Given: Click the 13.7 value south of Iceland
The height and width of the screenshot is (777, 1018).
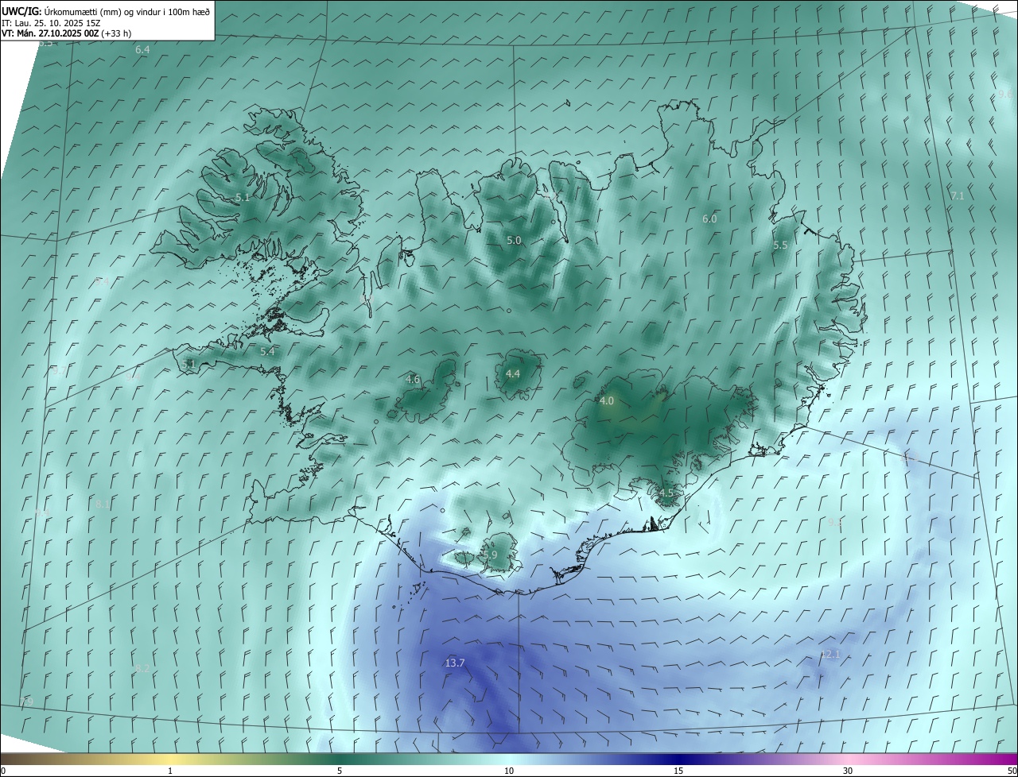Looking at the screenshot, I should coord(455,663).
